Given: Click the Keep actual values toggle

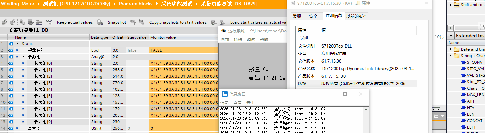Looking at the screenshot, I should coord(75,22).
